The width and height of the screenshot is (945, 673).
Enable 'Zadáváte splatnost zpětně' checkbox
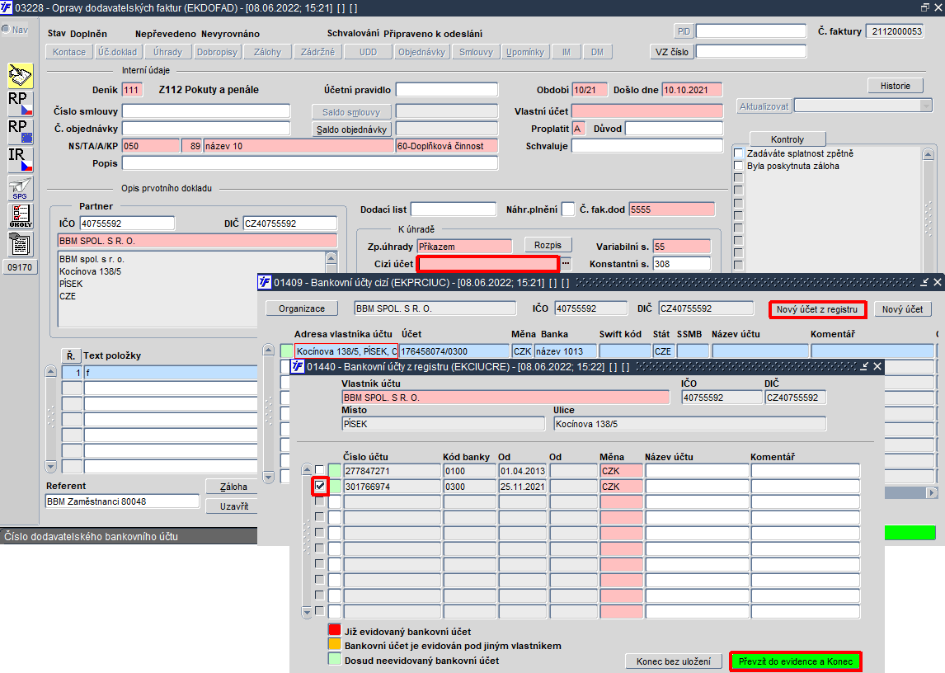[738, 153]
